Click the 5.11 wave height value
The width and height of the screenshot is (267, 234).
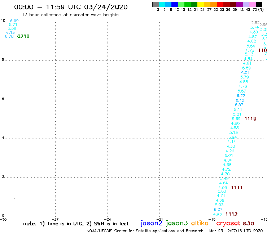(238, 109)
